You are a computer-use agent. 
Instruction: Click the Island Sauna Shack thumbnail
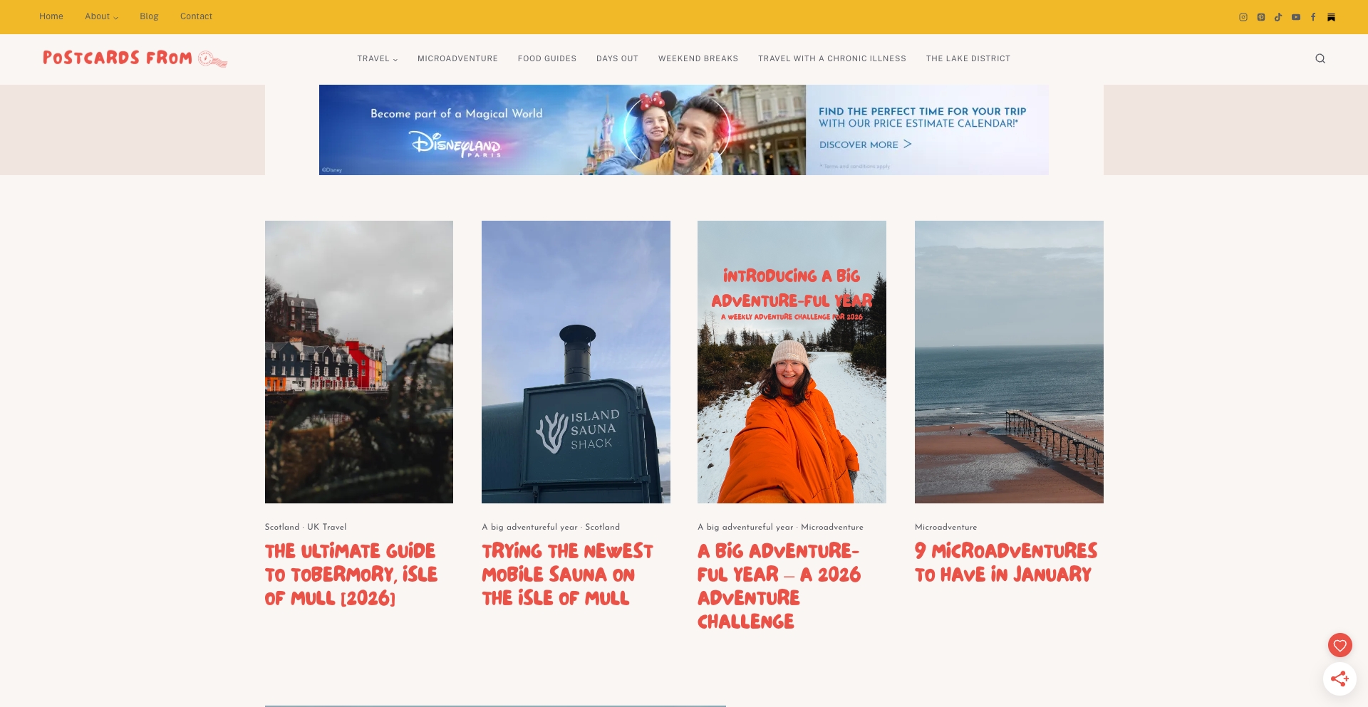(576, 362)
